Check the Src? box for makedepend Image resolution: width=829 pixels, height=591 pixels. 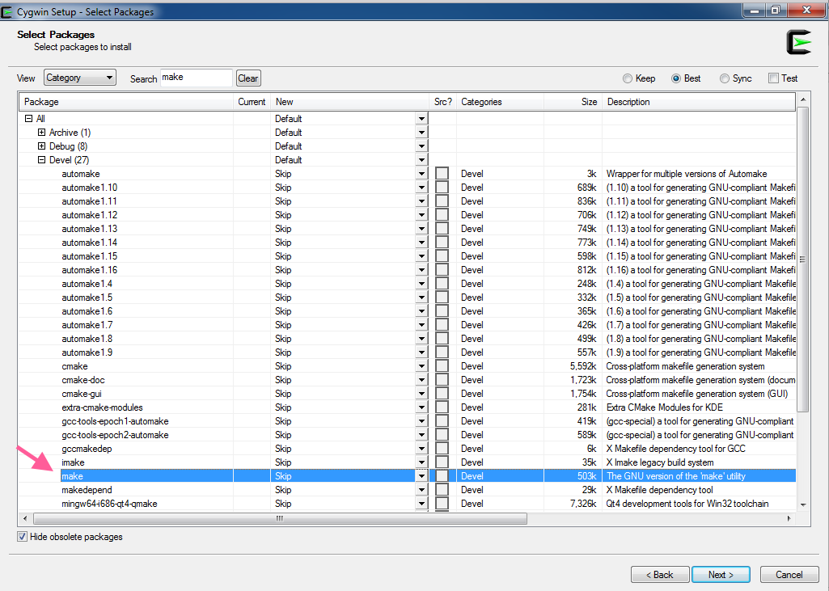click(442, 489)
